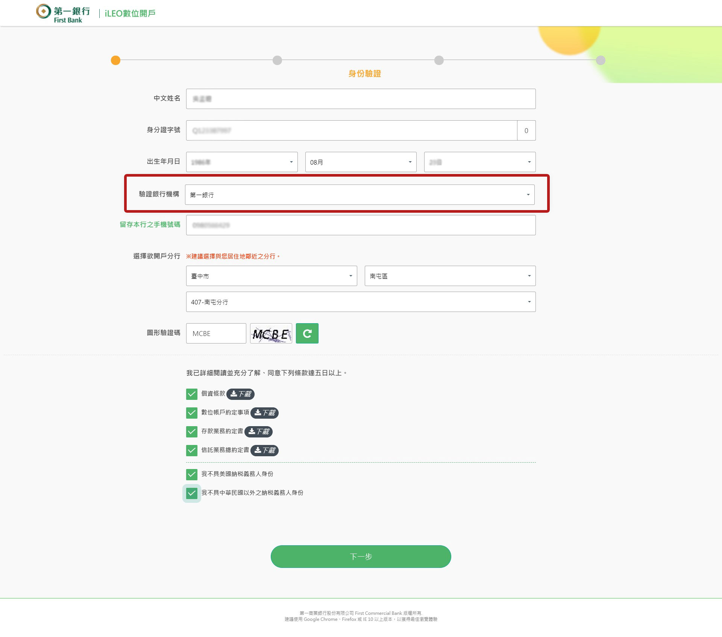Open the 臺中市 city dropdown

(271, 276)
